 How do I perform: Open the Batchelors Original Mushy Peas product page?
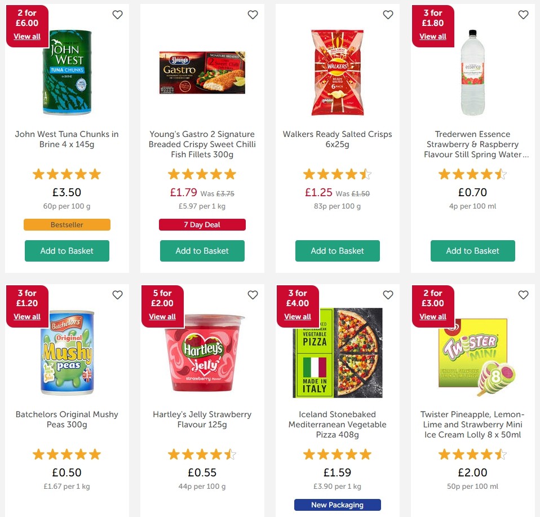[x=67, y=419]
